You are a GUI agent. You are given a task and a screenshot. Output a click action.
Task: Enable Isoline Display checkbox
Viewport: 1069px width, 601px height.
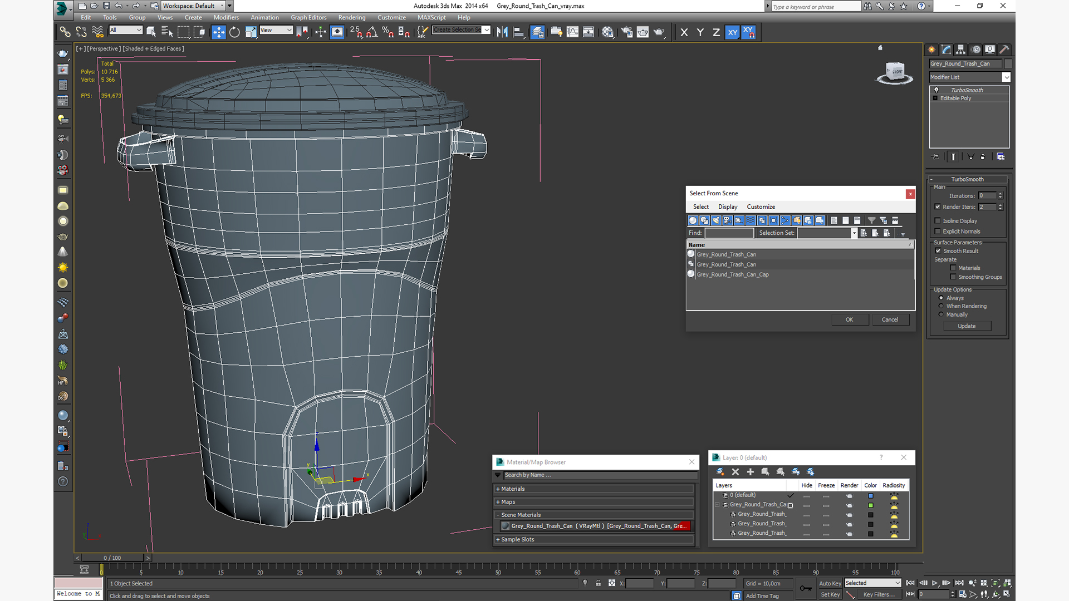tap(938, 221)
